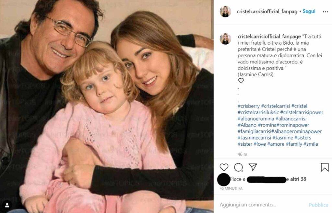This screenshot has height=213, width=332.
Task: Open caption author avatar
Action: point(226,39)
